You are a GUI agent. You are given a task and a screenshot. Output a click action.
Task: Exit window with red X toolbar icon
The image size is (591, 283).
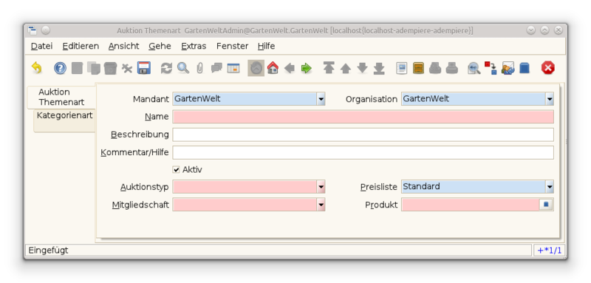[x=547, y=68]
